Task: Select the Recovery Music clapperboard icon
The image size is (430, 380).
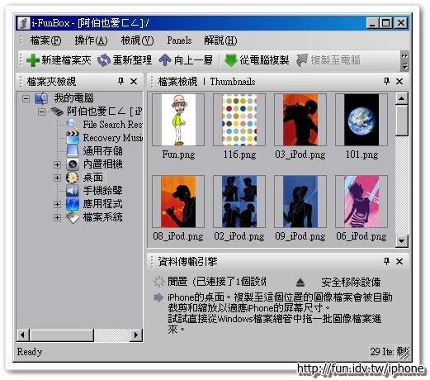Action: click(73, 137)
